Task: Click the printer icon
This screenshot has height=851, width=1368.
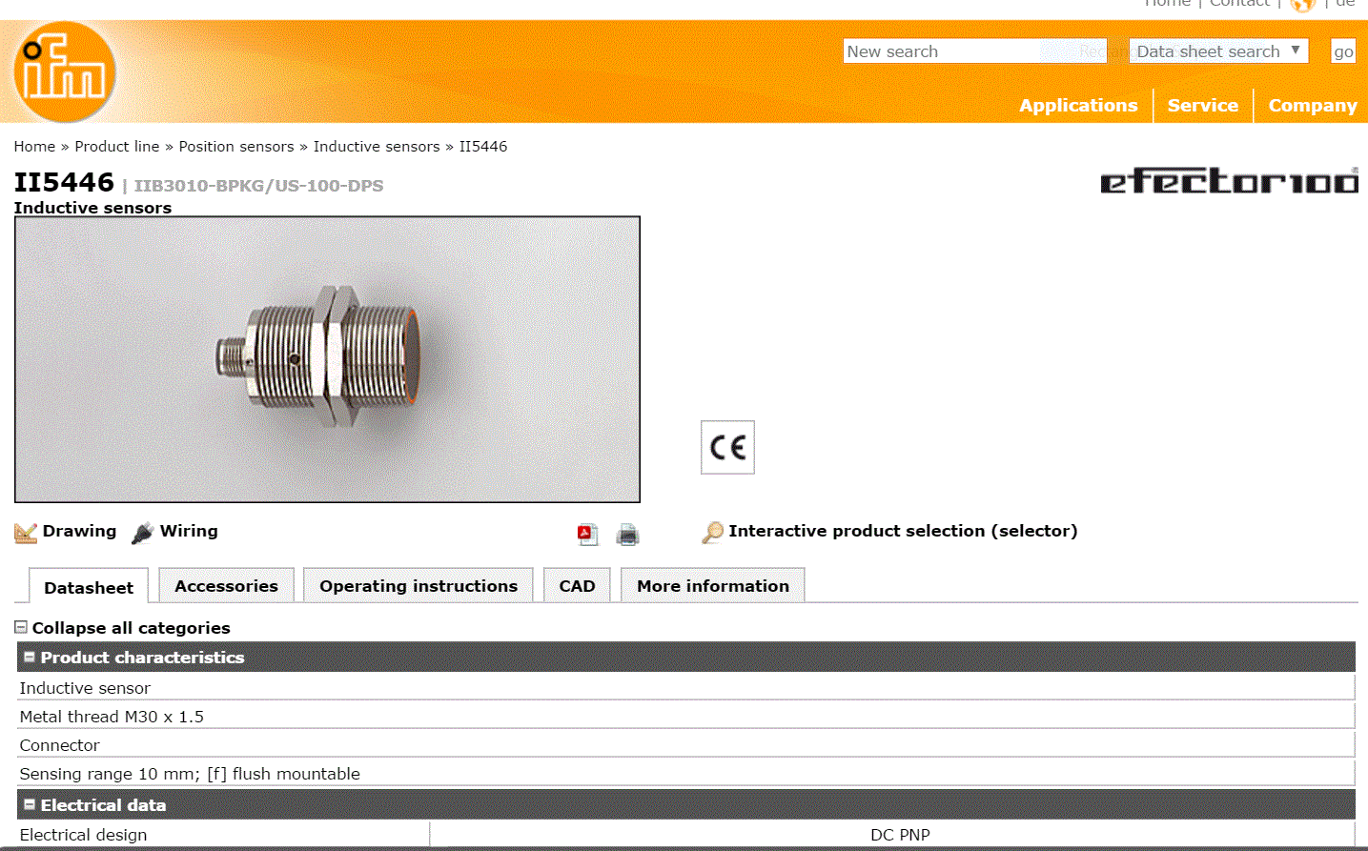Action: [x=627, y=534]
